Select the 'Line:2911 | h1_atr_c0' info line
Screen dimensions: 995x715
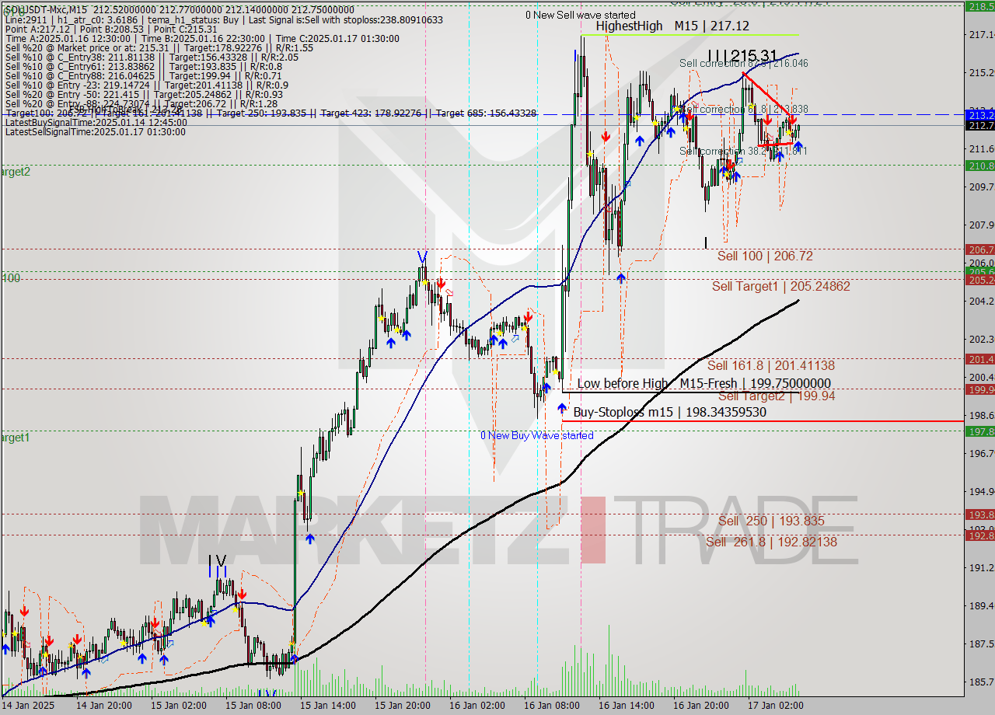coord(224,19)
